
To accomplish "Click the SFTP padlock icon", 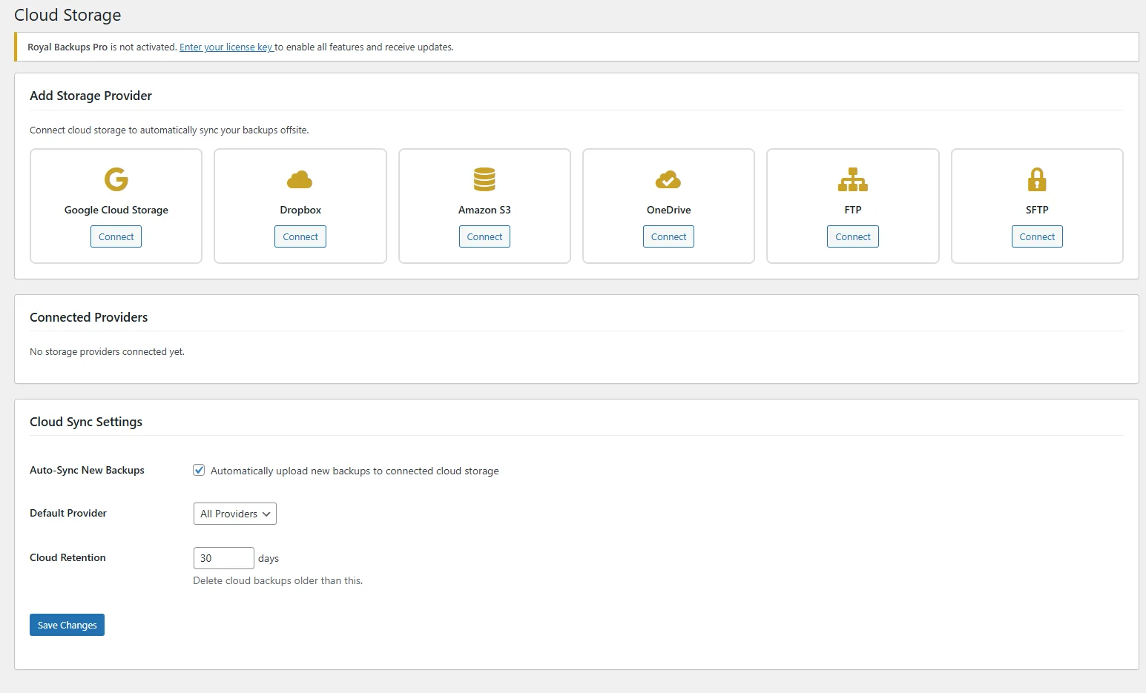I will coord(1036,179).
